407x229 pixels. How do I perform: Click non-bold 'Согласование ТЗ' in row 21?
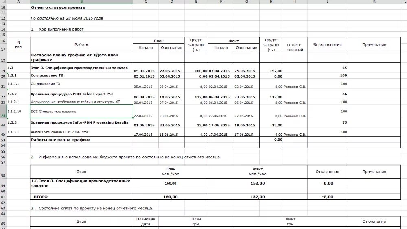pos(46,83)
